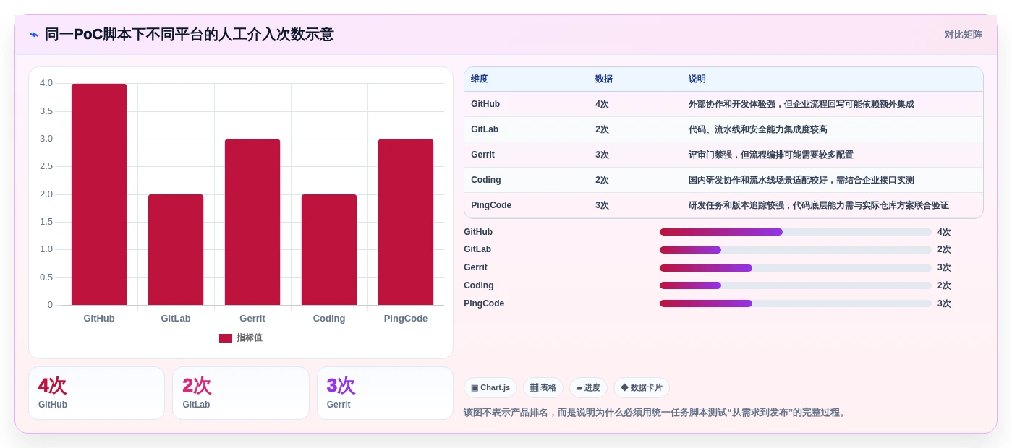Click the footnote starting 该图不表示产品排名

(655, 413)
